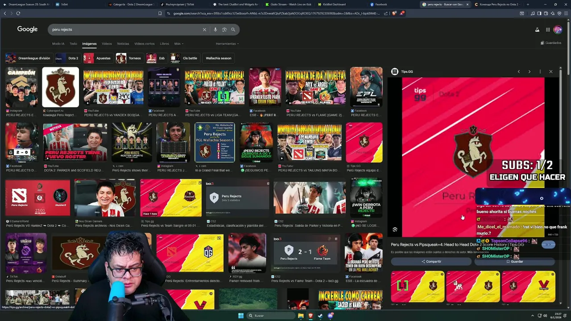The height and width of the screenshot is (321, 571).
Task: Open Peru Rejects vs Pipsqueak+4 title link
Action: pyautogui.click(x=457, y=244)
